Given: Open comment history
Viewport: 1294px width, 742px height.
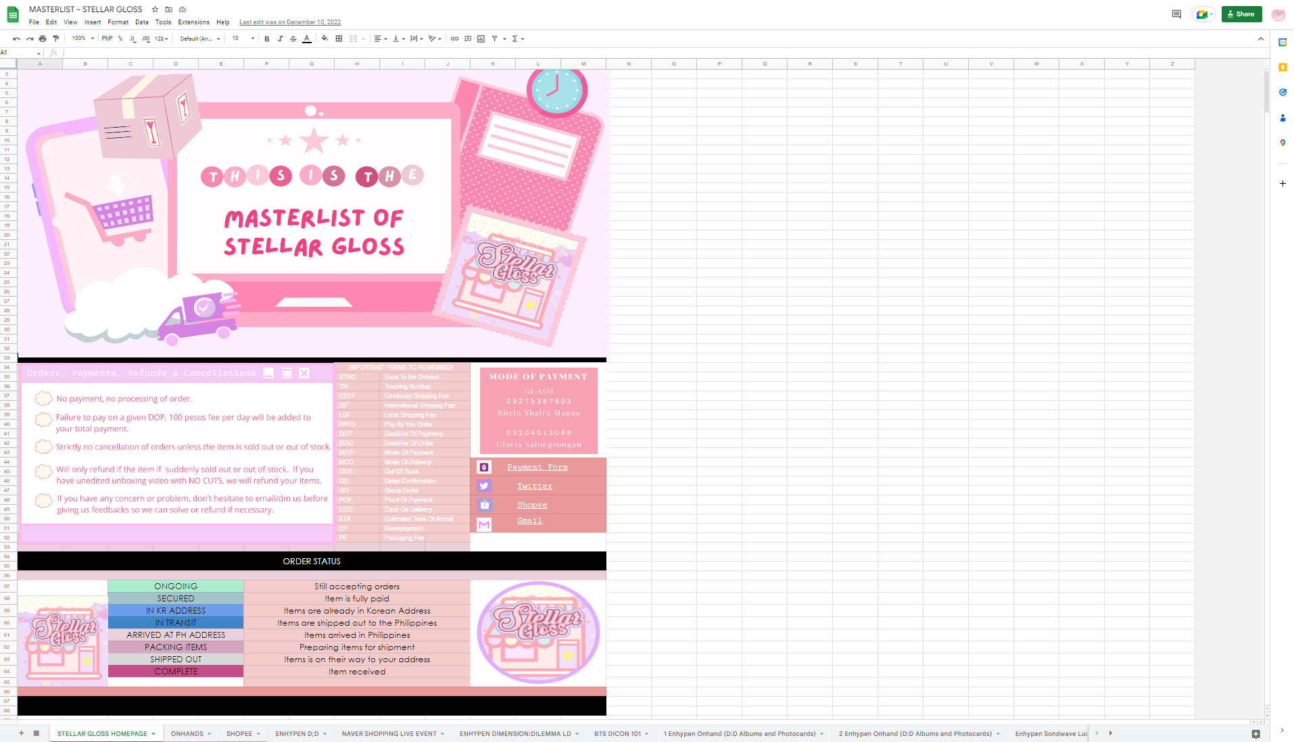Looking at the screenshot, I should click(x=1176, y=14).
